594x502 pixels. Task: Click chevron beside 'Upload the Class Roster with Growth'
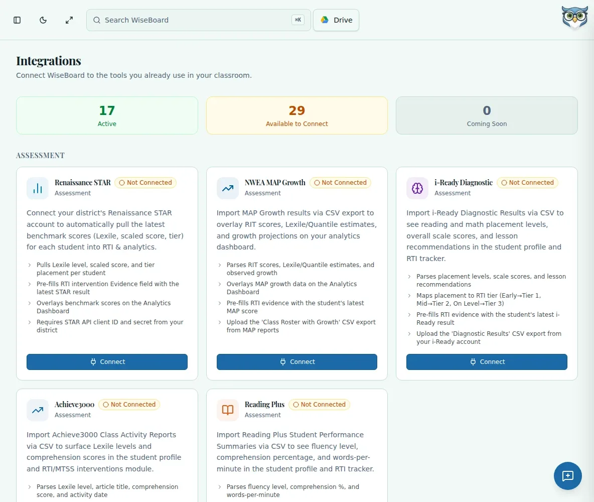click(220, 322)
